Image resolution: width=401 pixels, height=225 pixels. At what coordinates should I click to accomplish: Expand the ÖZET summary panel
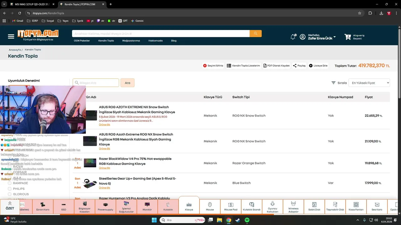10,207
